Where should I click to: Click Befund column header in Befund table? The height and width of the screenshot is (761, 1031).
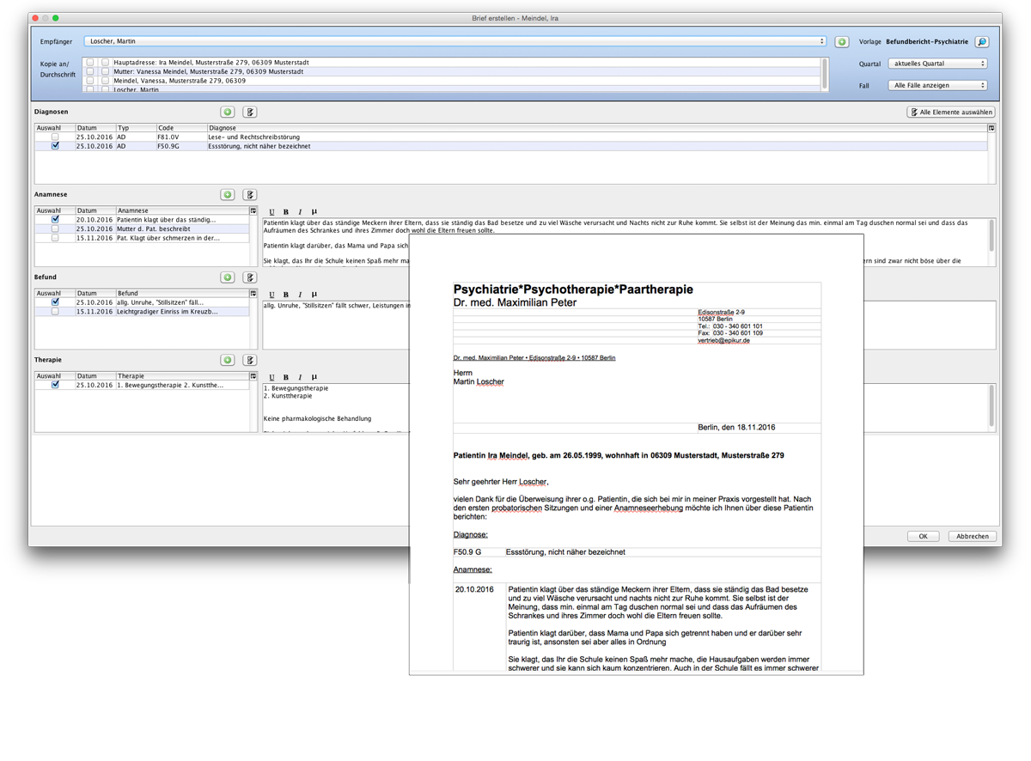tap(182, 293)
